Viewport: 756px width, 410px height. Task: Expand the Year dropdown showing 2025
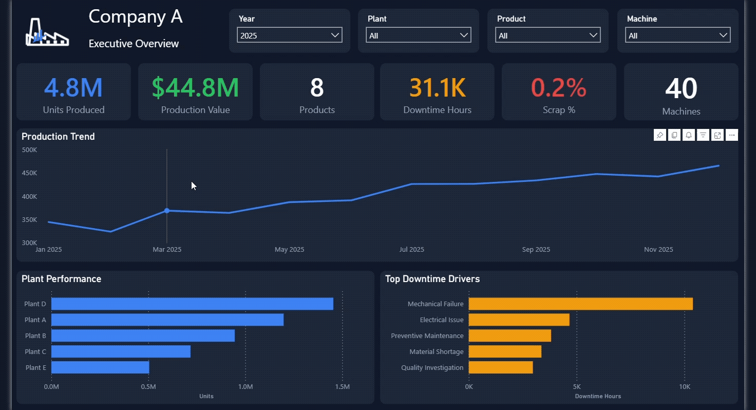(290, 35)
